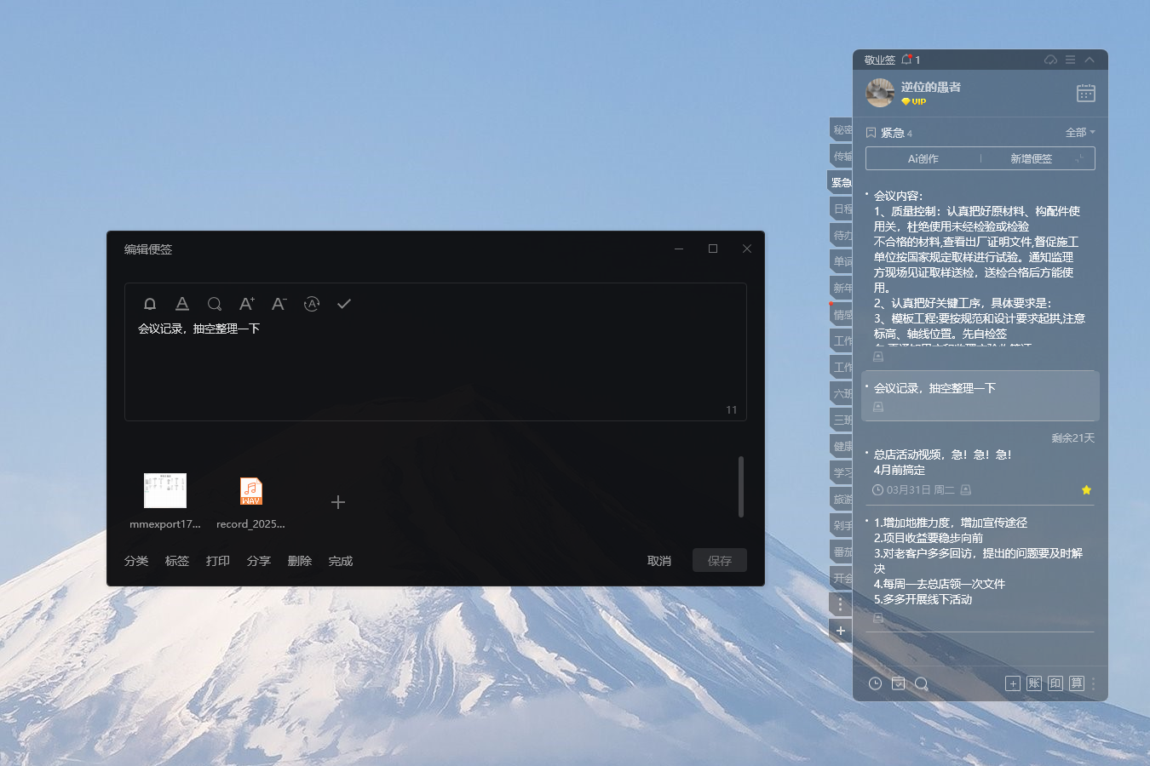This screenshot has width=1150, height=766.
Task: Toggle the favorite star on 总店活动视频 note
Action: pos(1086,490)
